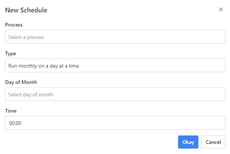Click the minutes portion of 00:00
Viewport: 230px width, 154px height.
coord(19,123)
